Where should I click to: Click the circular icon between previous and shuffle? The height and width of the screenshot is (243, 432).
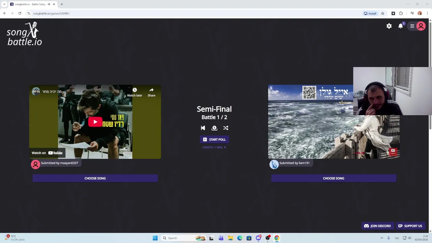(x=214, y=128)
